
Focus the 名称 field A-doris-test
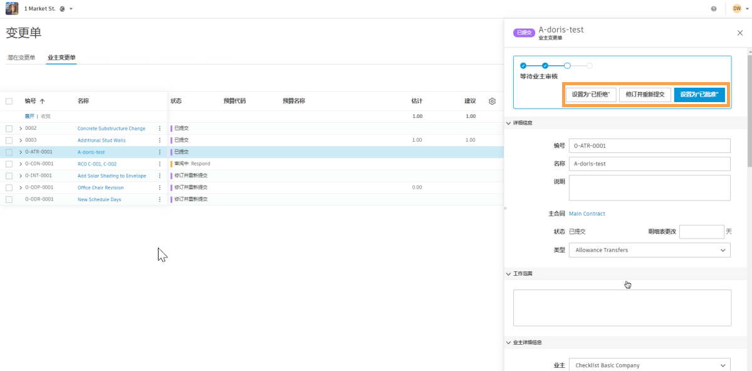coord(650,164)
